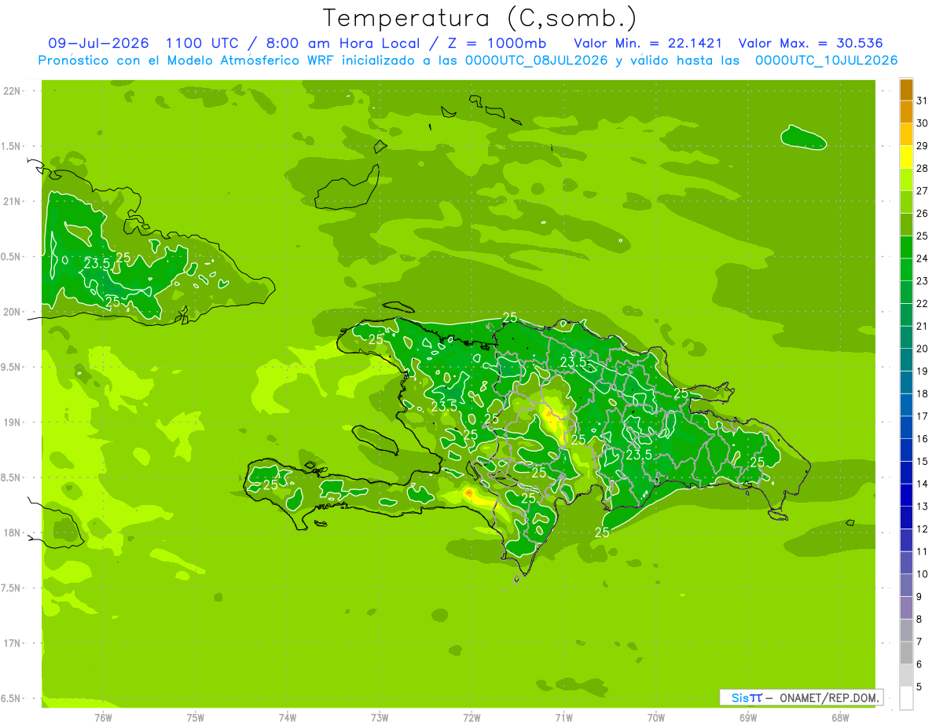
Task: Click the '72W' longitude axis label
Action: point(472,717)
